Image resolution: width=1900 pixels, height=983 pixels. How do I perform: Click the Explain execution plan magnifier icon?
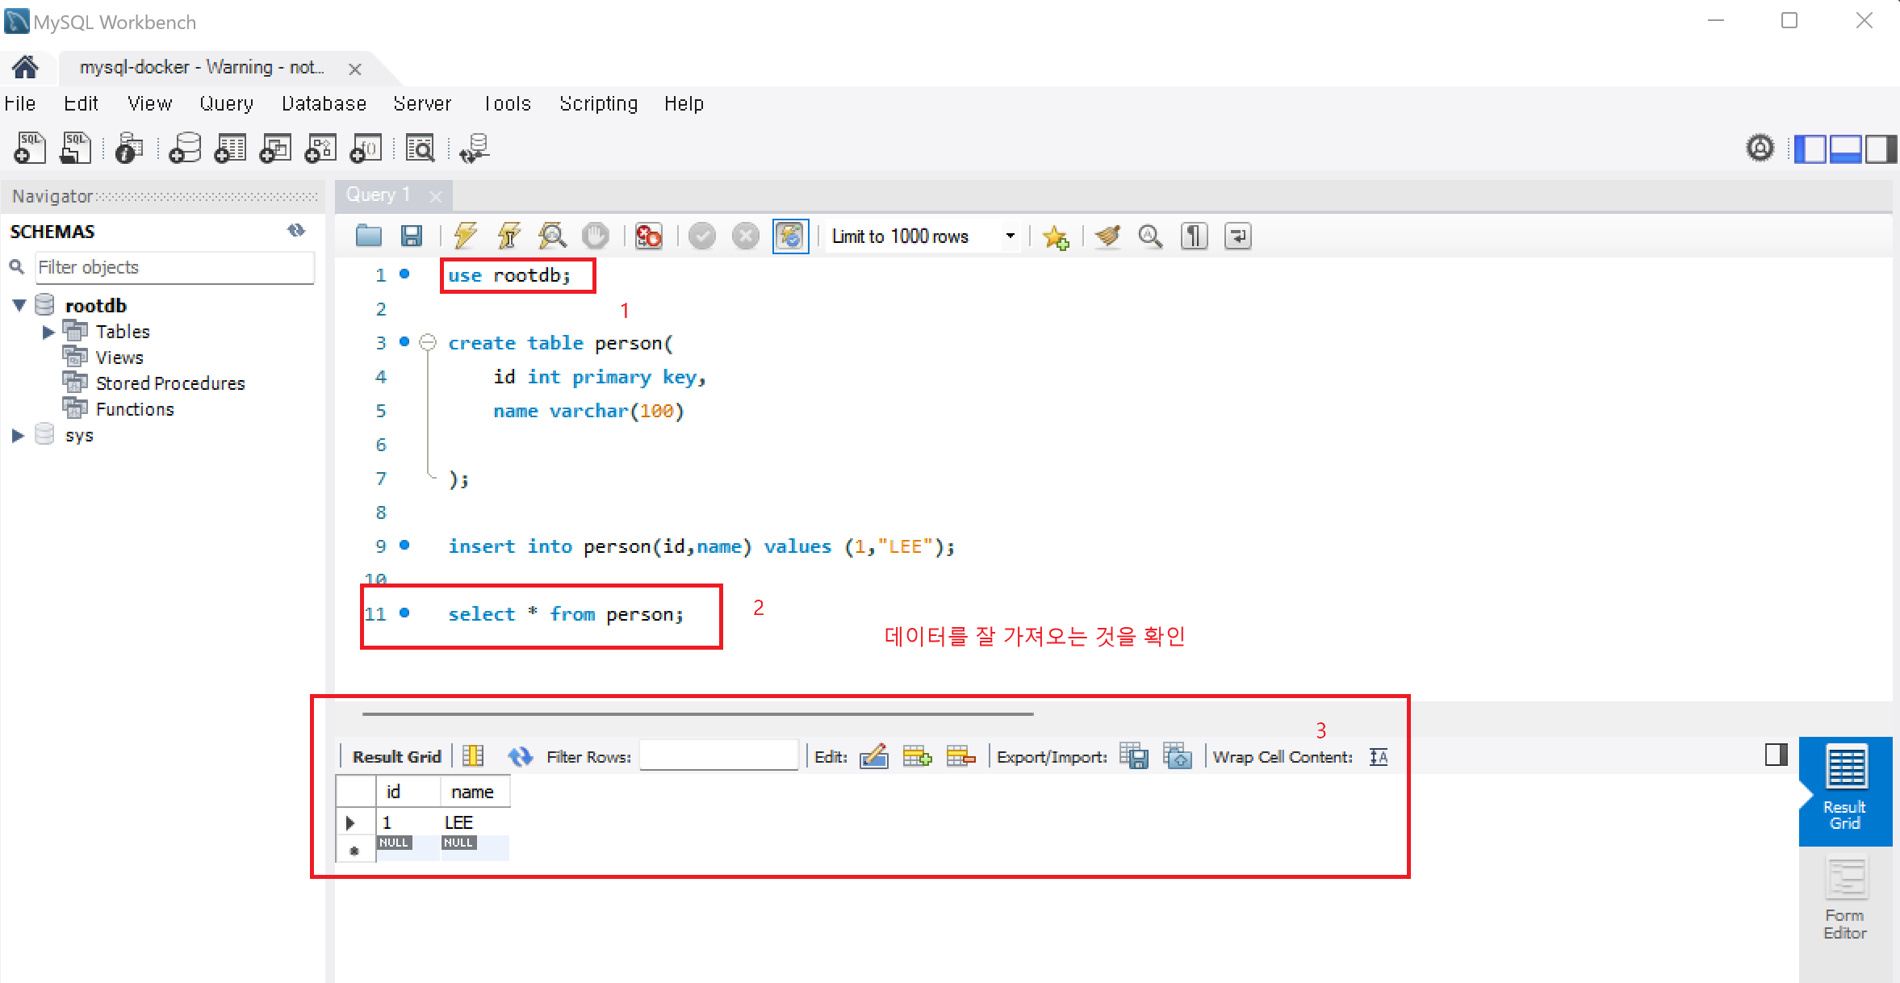pos(552,236)
